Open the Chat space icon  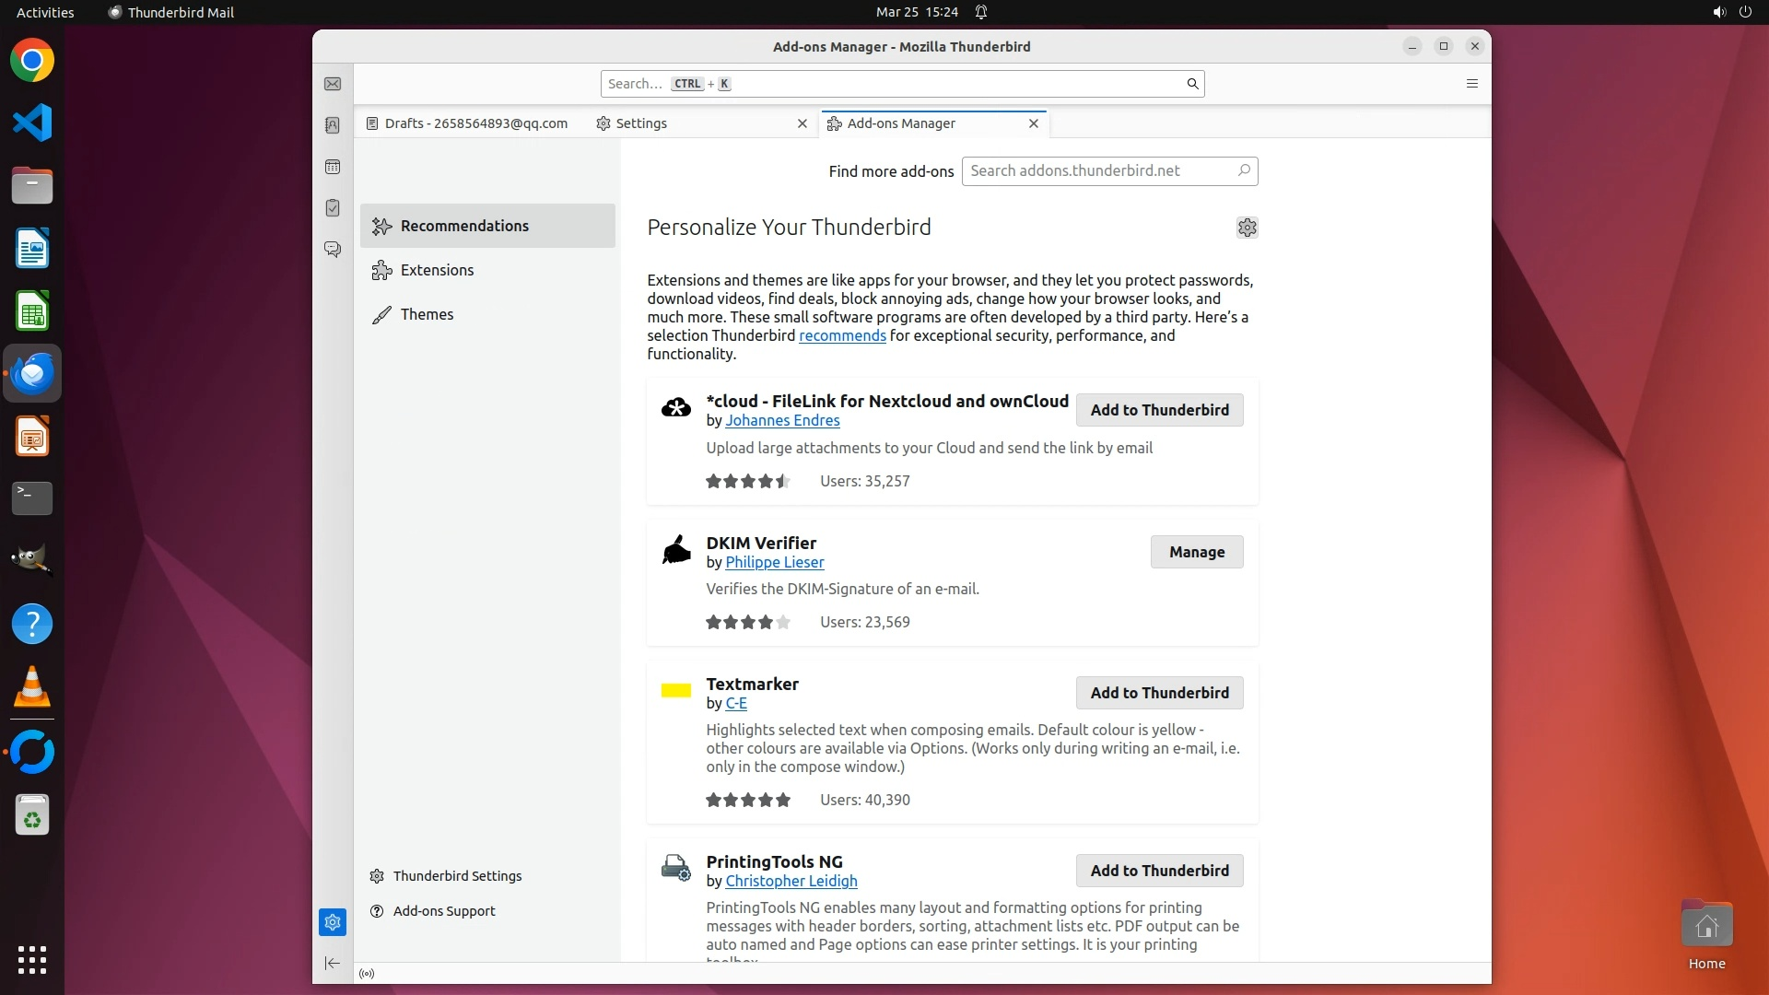click(x=333, y=250)
